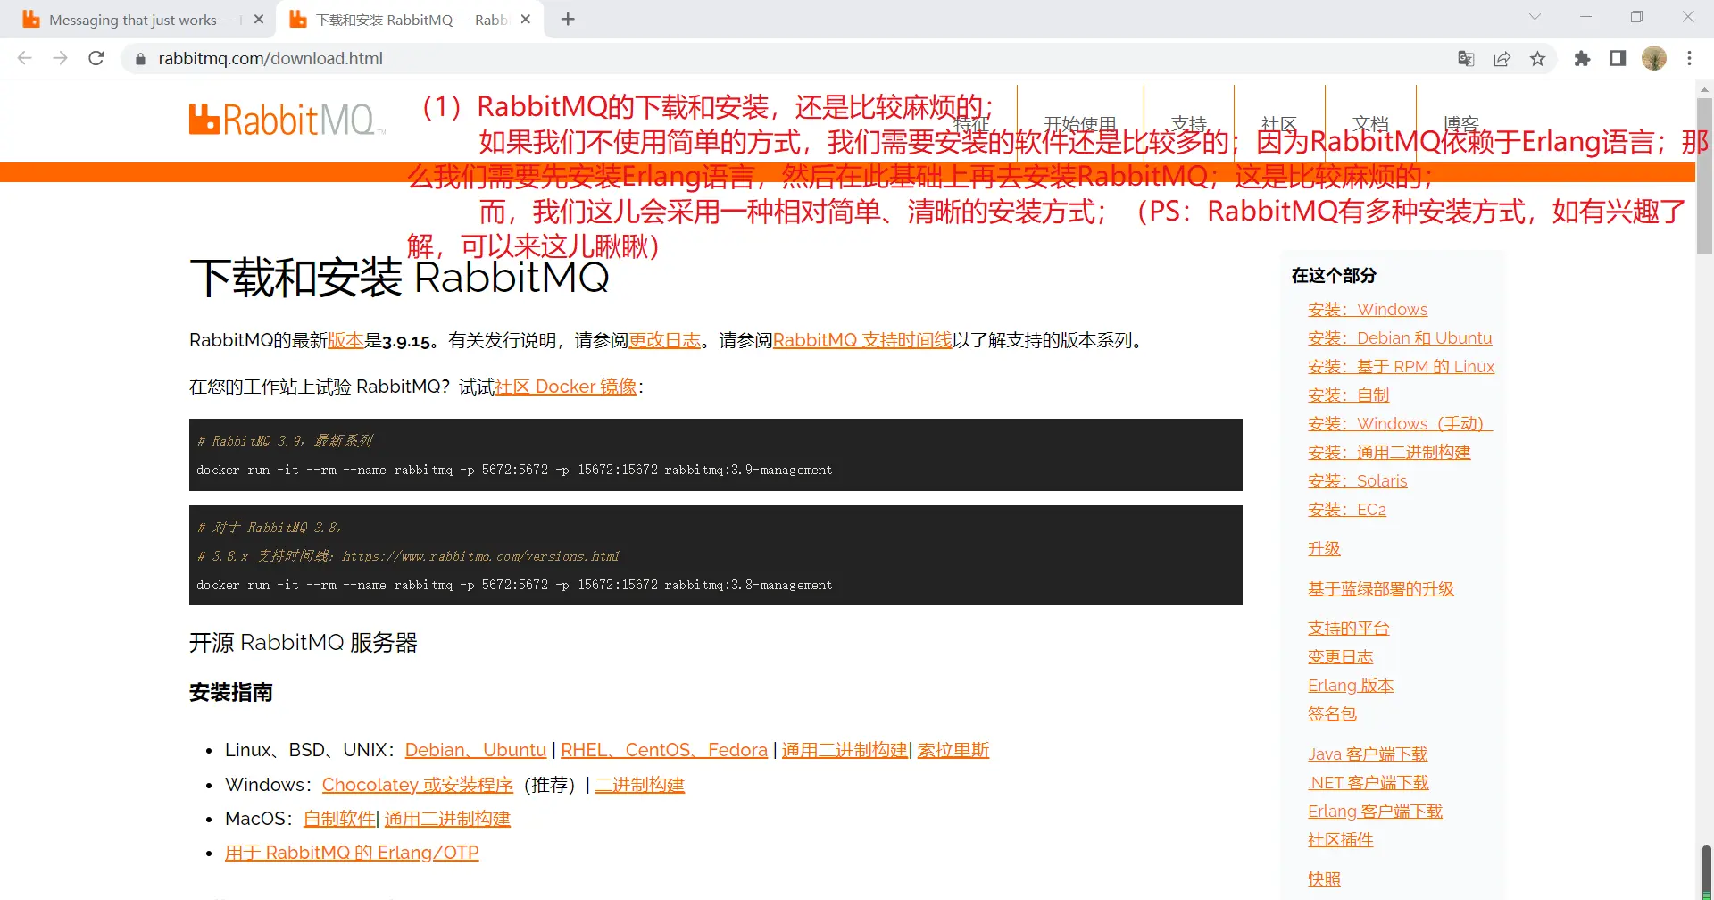Open sidebar 安装: EC2 link
1714x900 pixels.
(1347, 510)
